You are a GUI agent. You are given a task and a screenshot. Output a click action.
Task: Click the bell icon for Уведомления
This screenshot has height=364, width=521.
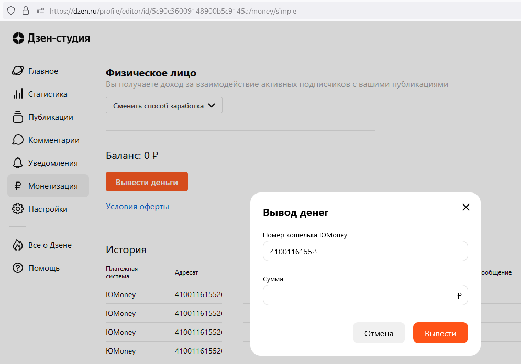(x=18, y=163)
